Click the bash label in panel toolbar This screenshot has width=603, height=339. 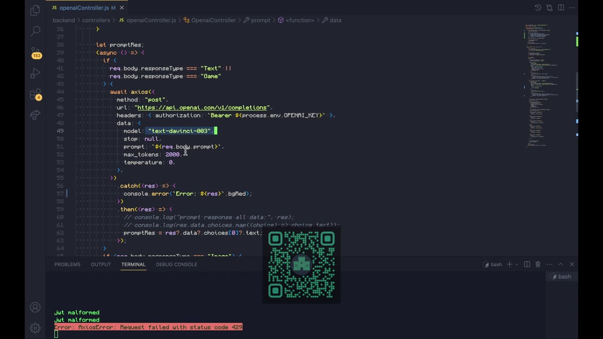point(493,264)
